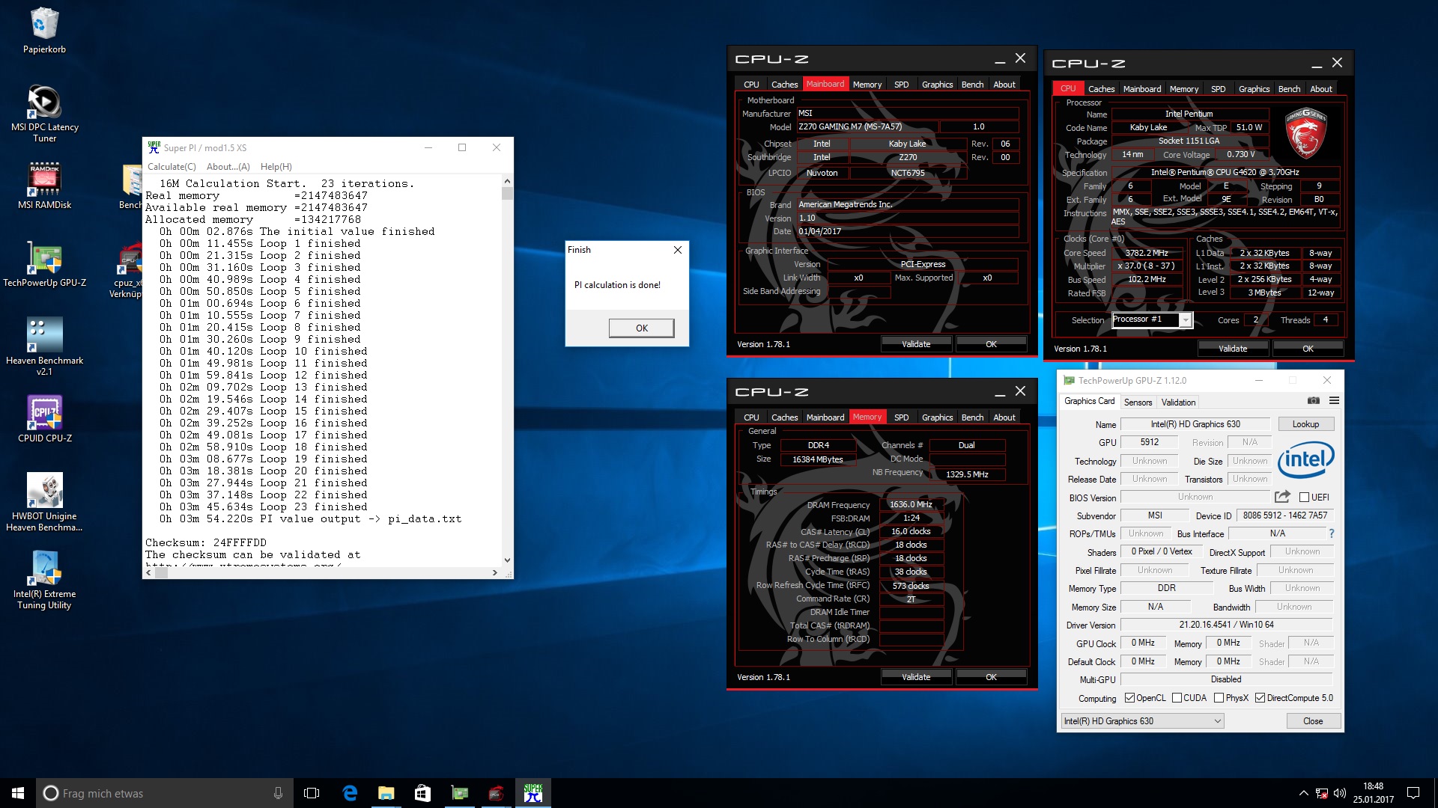Open the Papierkorb recycle bin icon

[x=44, y=30]
